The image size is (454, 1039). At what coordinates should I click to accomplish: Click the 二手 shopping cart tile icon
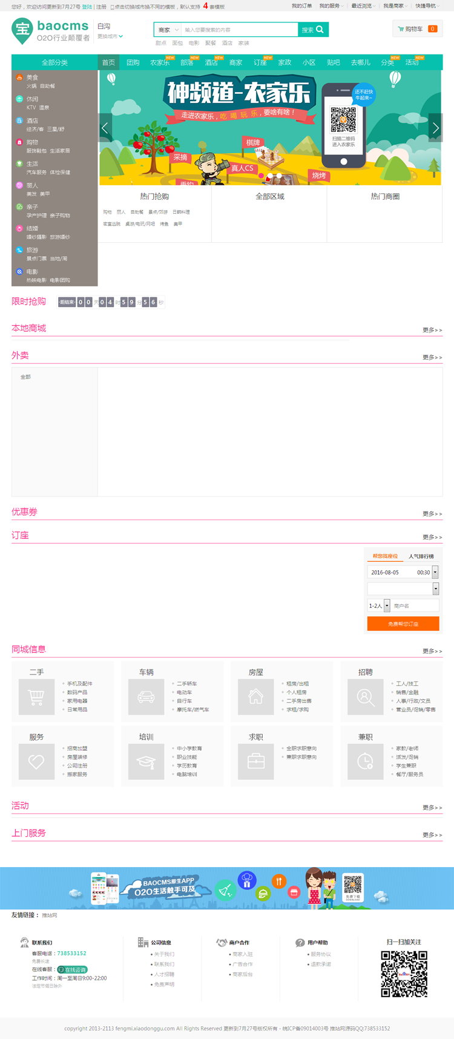[36, 697]
